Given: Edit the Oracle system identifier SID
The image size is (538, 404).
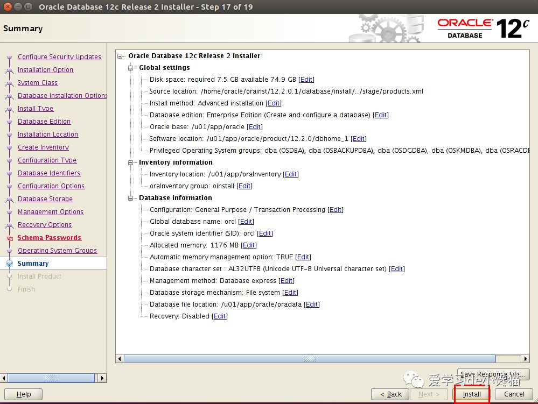Looking at the screenshot, I should (x=265, y=233).
